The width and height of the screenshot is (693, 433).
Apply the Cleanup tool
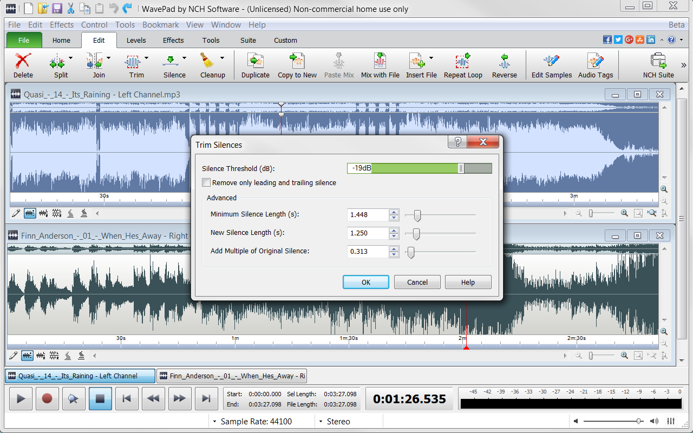212,65
